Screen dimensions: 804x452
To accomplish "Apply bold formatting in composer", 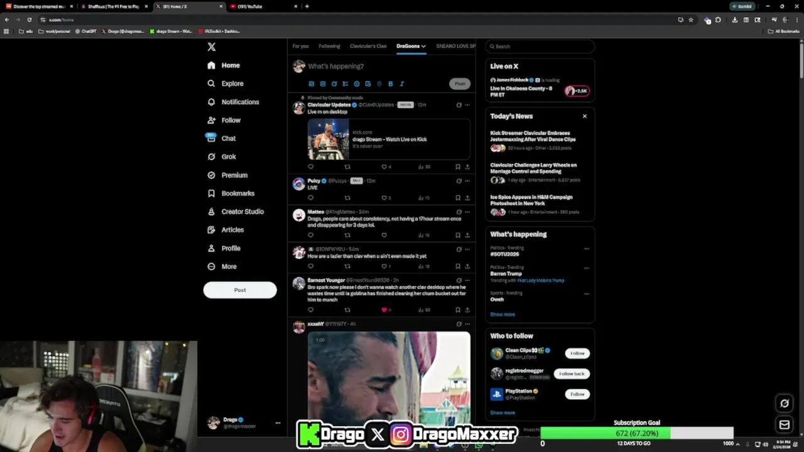I will (391, 83).
